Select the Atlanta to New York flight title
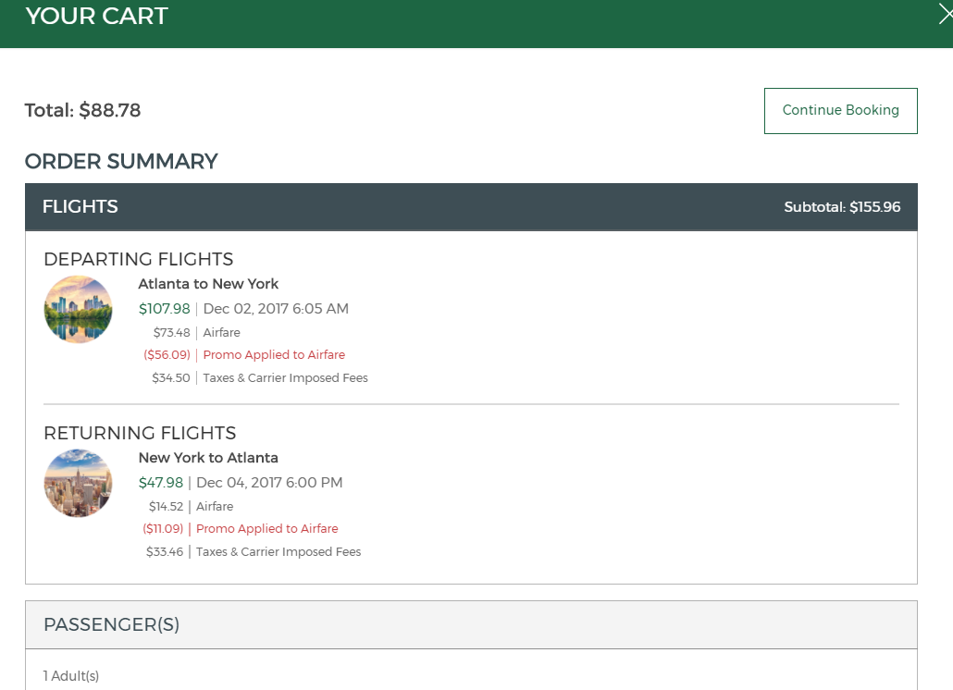This screenshot has width=953, height=690. (208, 284)
